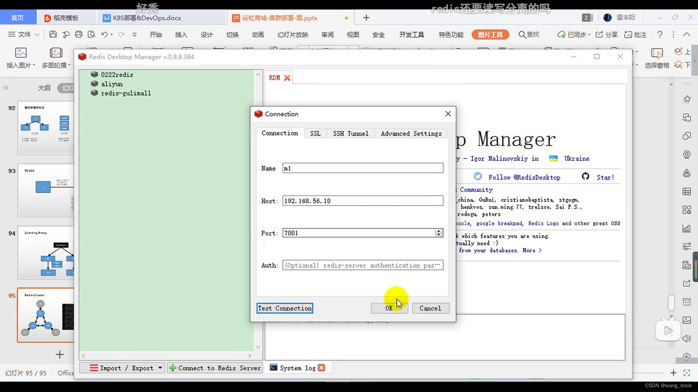Screen dimensions: 698x392
Task: Select slide 92 thumbnail
Action: 46,128
